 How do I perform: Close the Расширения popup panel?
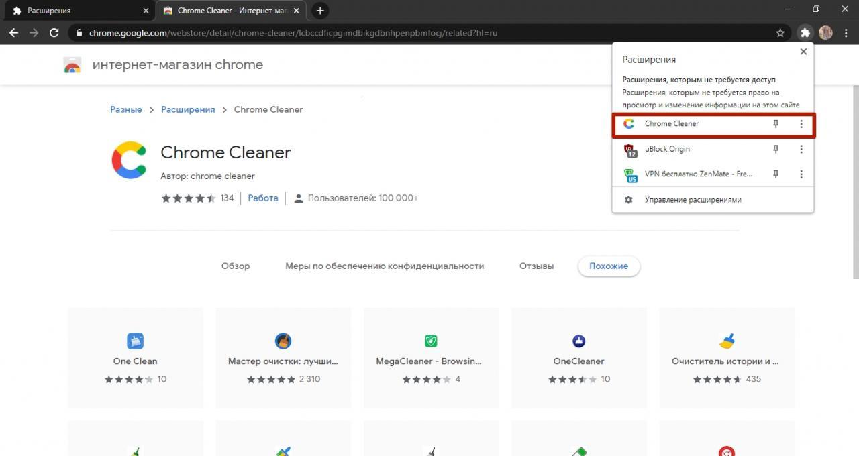803,52
